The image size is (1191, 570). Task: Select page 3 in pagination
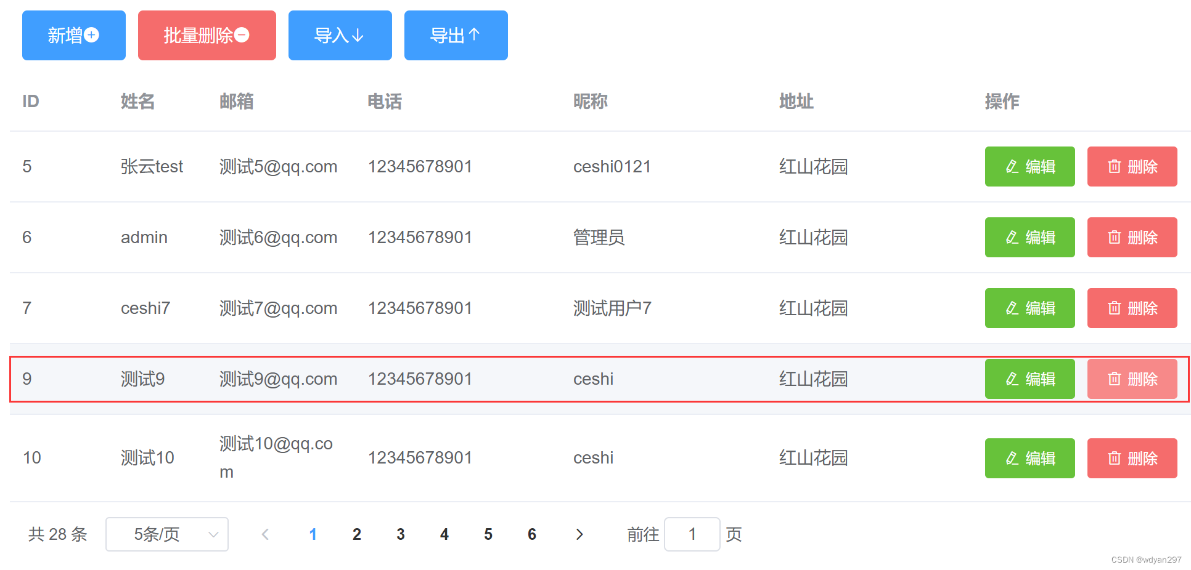tap(401, 534)
